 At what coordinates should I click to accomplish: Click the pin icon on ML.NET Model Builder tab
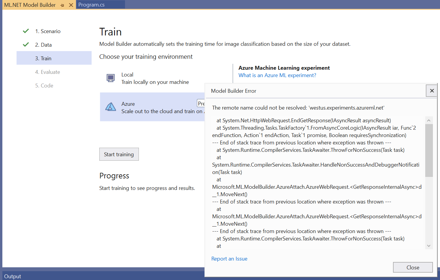tap(62, 5)
